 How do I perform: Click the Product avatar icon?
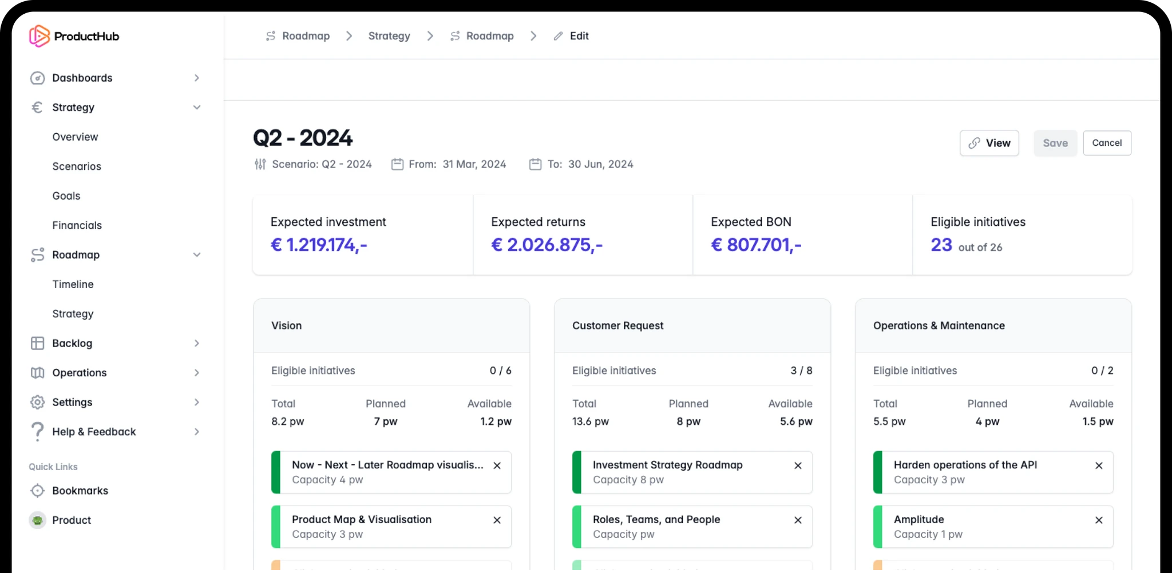[37, 520]
